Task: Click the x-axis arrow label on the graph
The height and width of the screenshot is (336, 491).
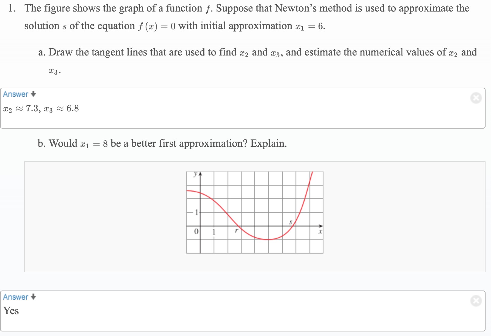Action: [x=320, y=232]
